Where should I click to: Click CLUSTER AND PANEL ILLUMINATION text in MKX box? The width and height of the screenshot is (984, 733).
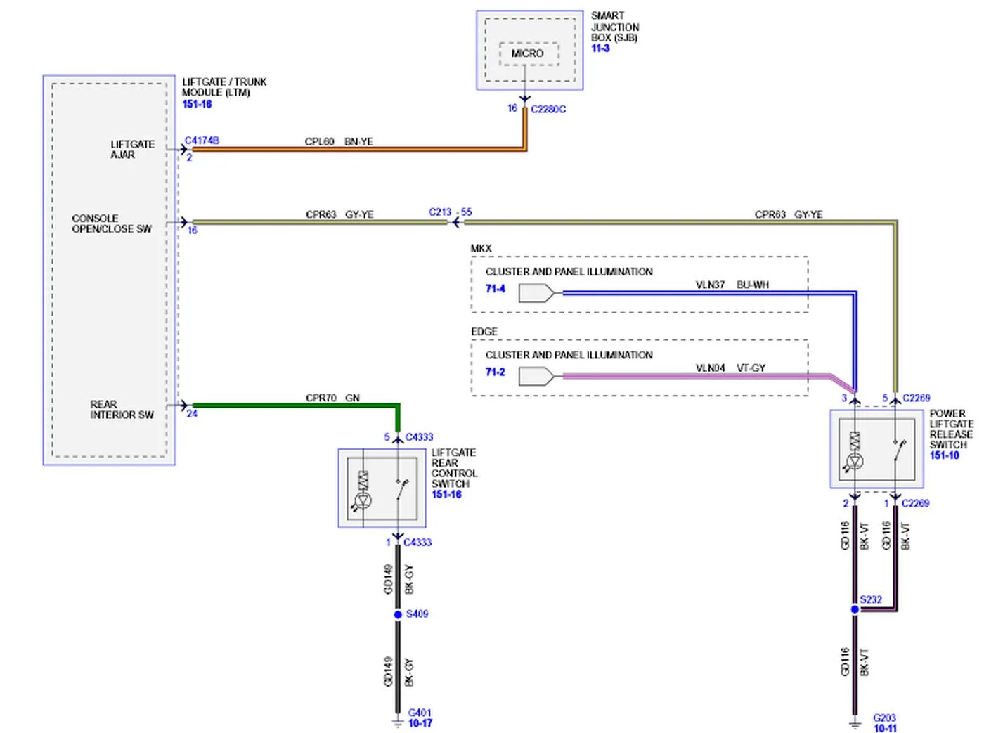point(569,272)
